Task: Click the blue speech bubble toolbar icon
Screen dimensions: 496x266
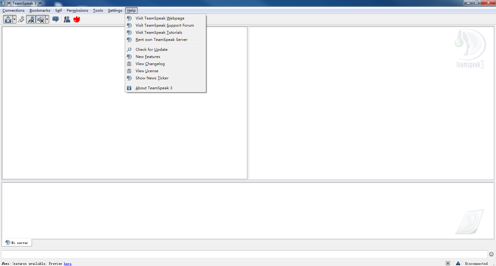Action: 56,20
